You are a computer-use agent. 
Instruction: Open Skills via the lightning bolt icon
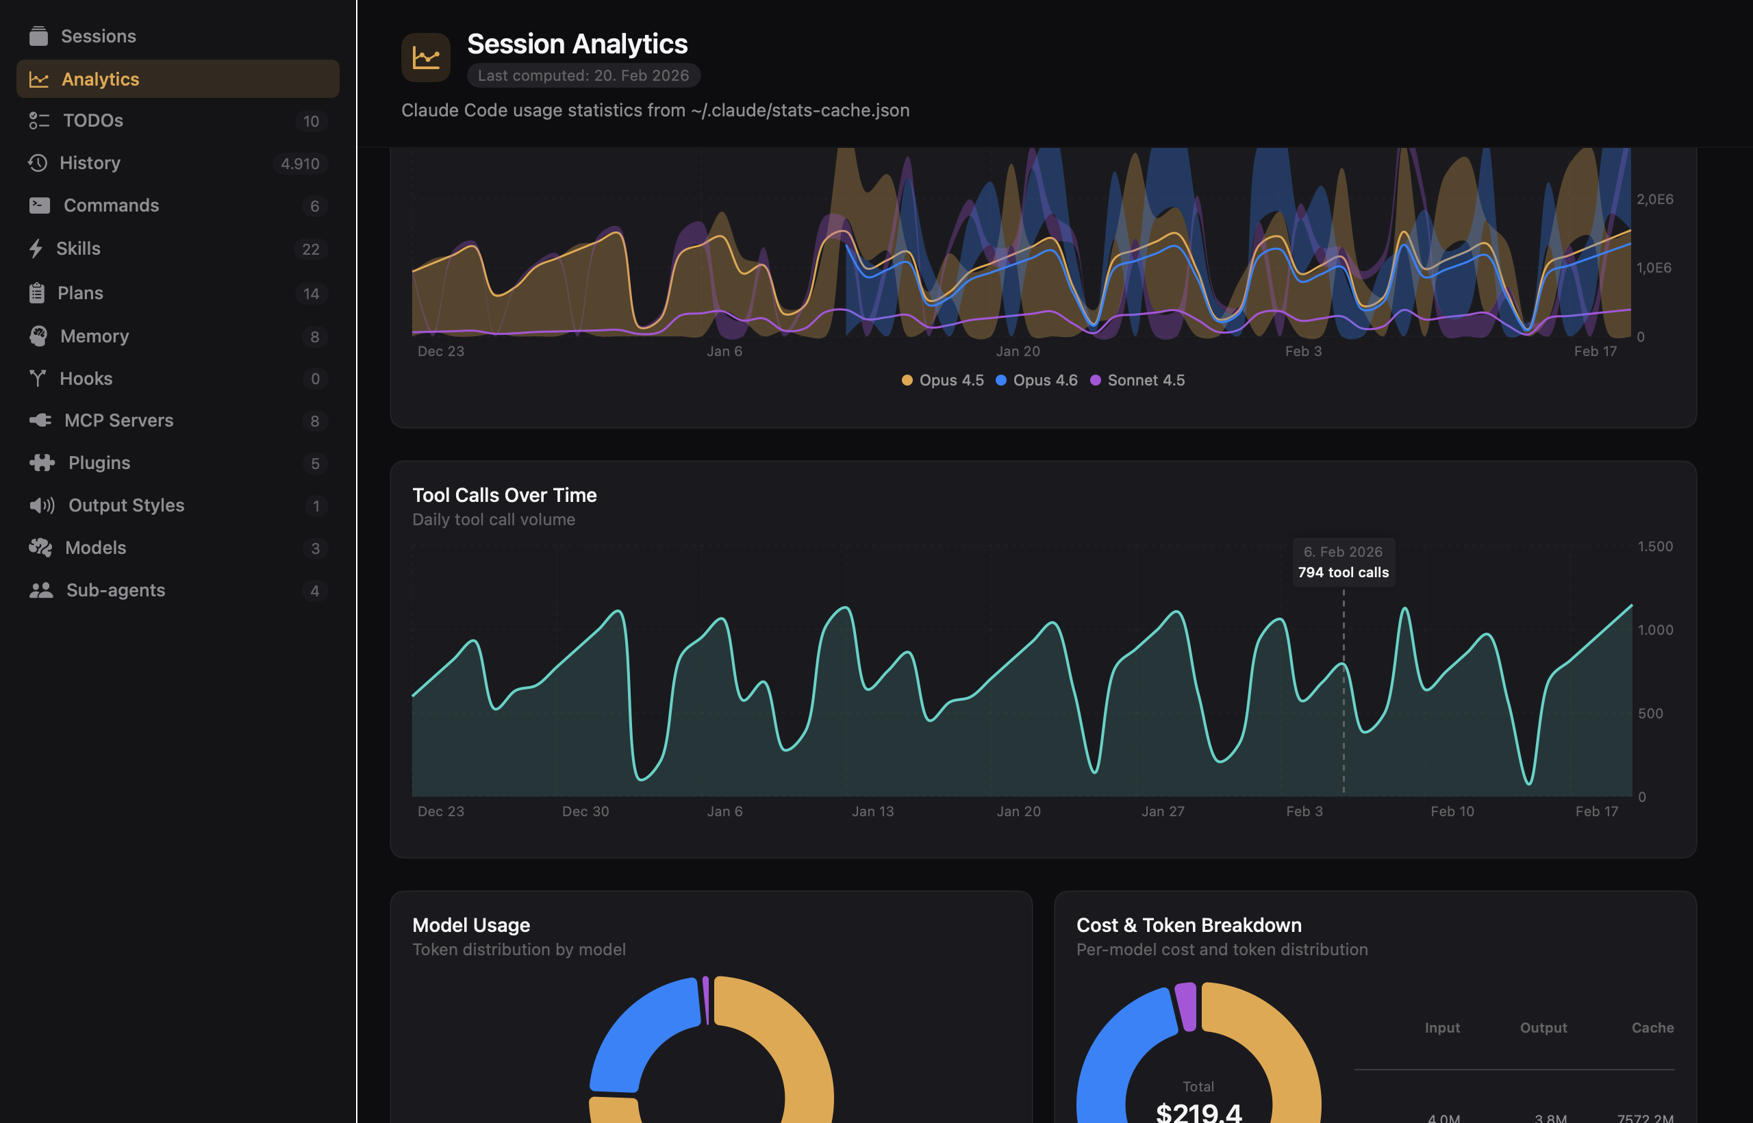coord(38,248)
